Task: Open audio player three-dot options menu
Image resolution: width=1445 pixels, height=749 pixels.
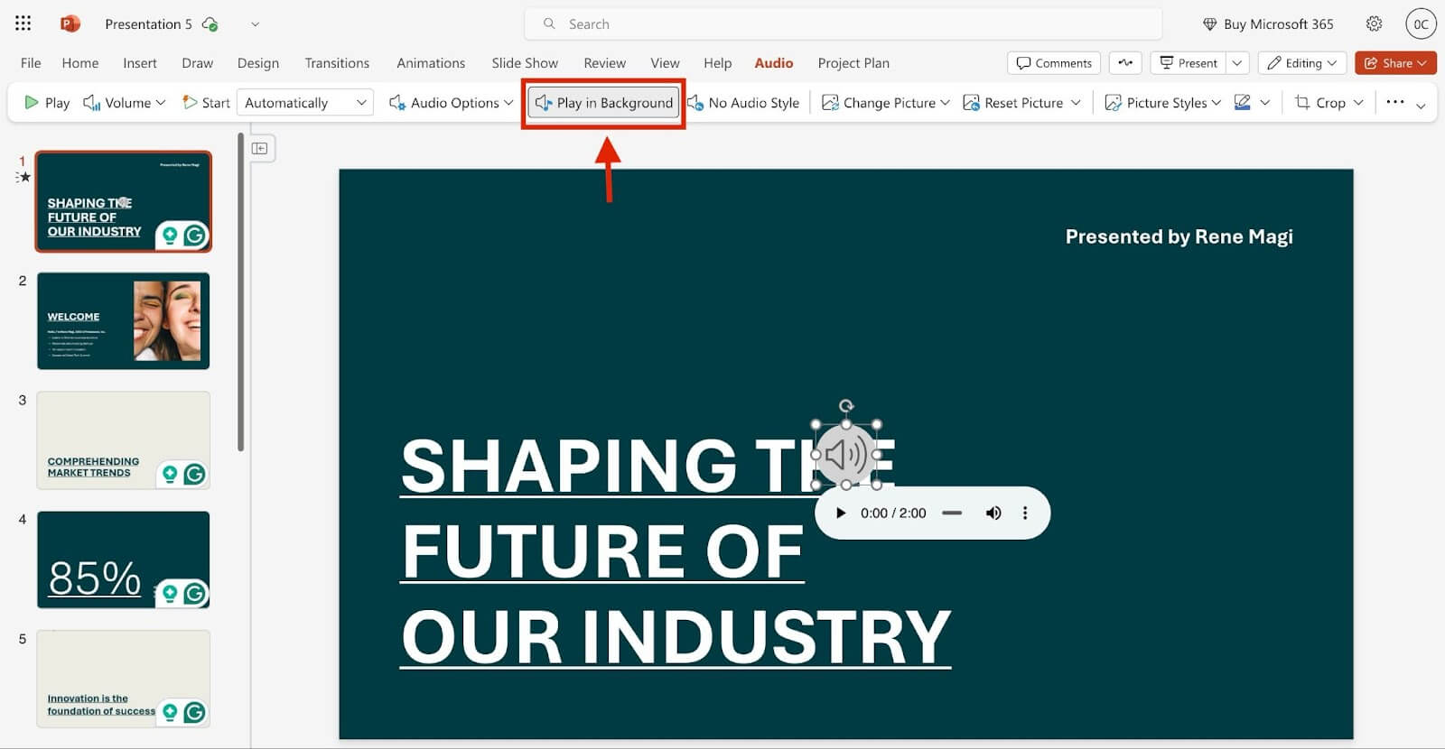Action: pos(1024,513)
